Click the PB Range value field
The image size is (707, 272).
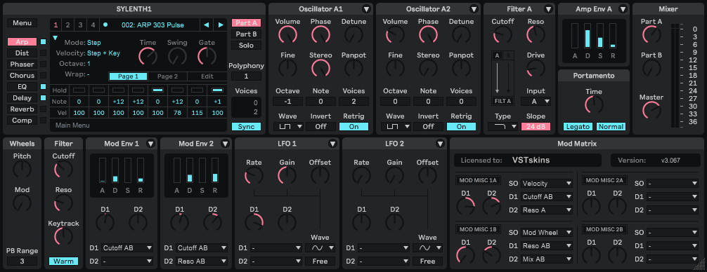point(22,261)
